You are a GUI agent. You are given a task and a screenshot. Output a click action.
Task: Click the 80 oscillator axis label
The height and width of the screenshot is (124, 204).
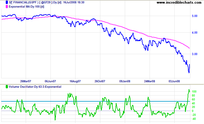tap(193, 96)
